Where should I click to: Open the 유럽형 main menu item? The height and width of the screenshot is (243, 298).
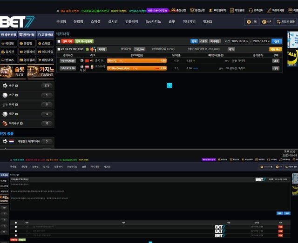click(x=79, y=22)
